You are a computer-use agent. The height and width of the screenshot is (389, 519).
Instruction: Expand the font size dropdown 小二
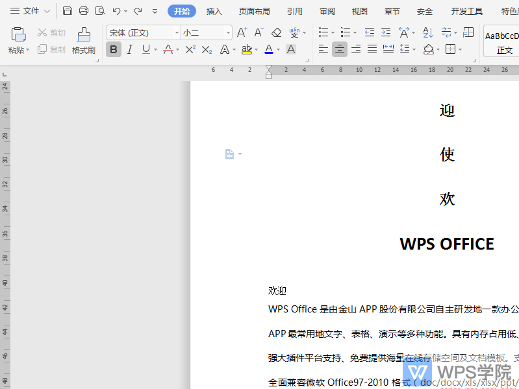click(228, 33)
